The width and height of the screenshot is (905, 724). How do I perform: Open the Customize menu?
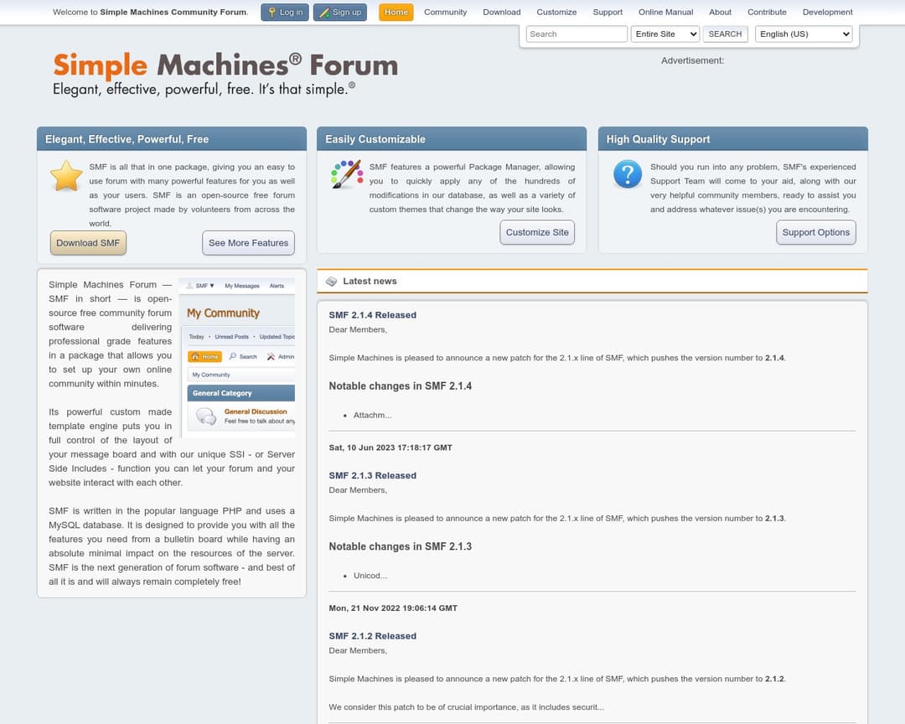click(556, 12)
